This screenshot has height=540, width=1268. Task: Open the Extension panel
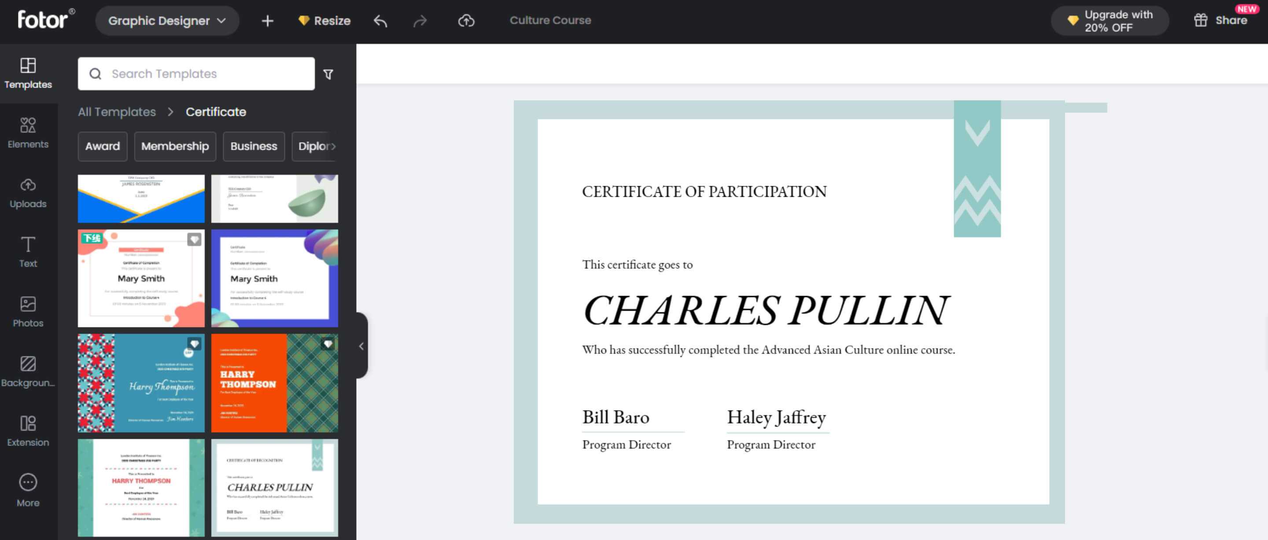28,430
